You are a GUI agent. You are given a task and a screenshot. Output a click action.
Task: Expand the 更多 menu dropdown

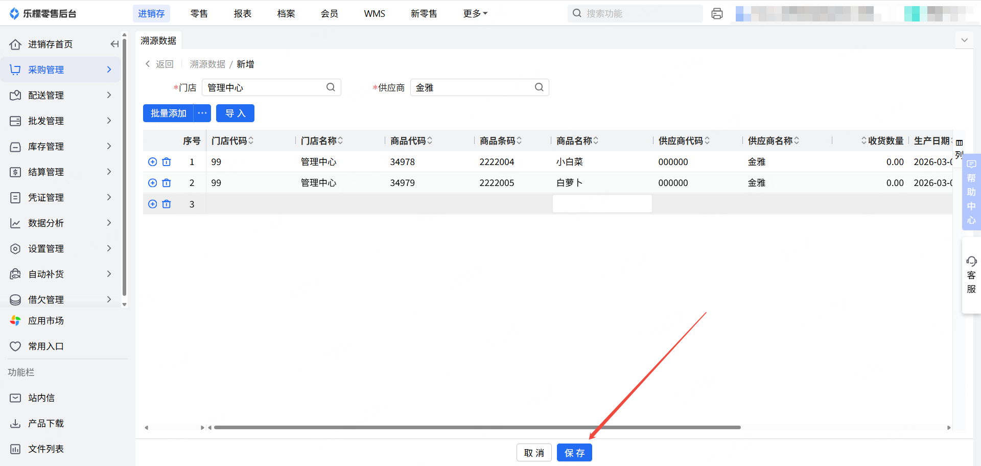(475, 14)
